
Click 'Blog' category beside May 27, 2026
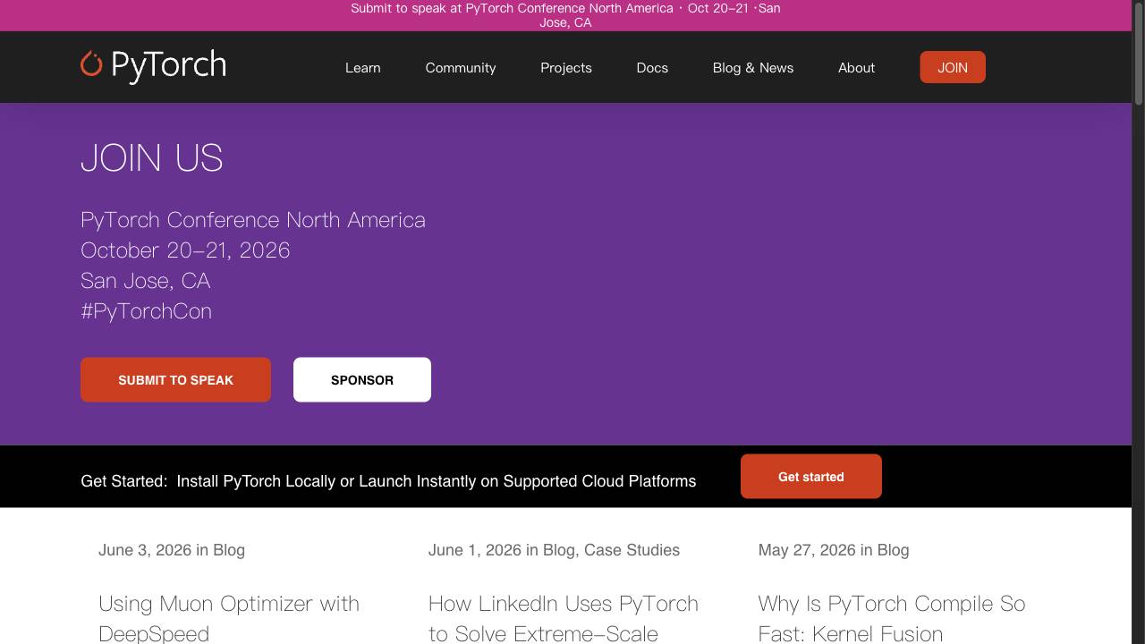(893, 550)
